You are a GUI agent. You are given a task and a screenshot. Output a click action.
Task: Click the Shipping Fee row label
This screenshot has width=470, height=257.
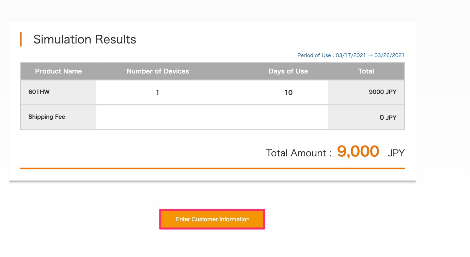coord(47,117)
